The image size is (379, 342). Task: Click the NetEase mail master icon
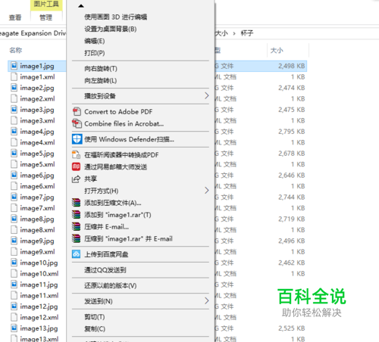pyautogui.click(x=77, y=166)
